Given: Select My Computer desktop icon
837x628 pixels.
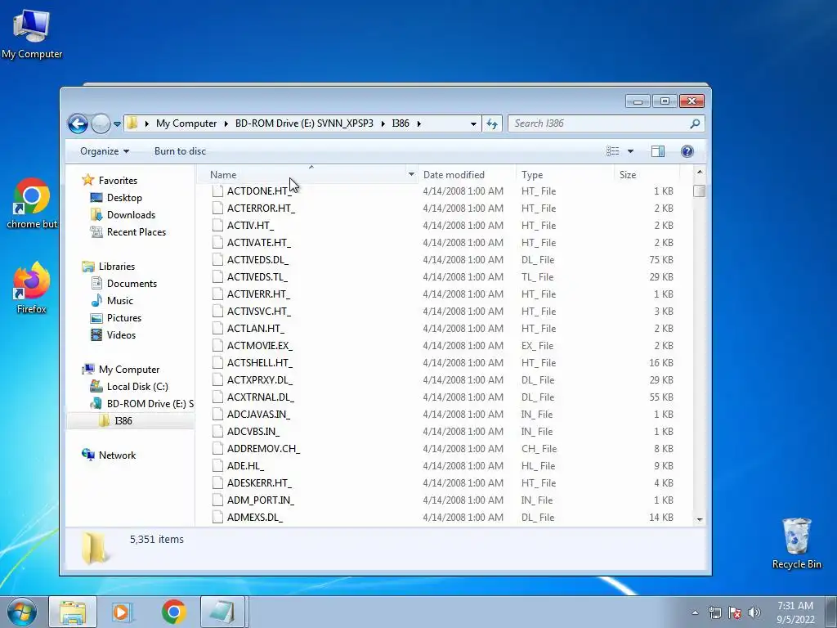Looking at the screenshot, I should [32, 34].
